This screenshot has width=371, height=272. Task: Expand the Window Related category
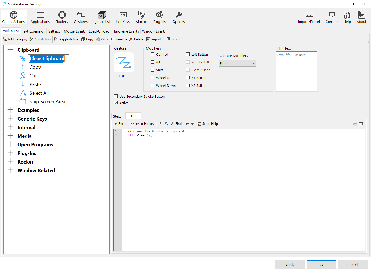pyautogui.click(x=10, y=170)
